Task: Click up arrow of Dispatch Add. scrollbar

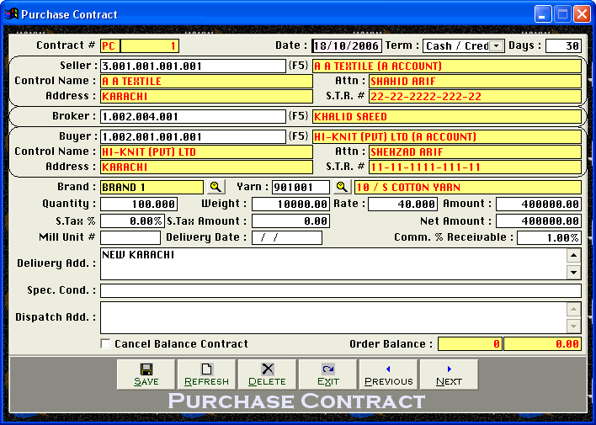Action: (x=573, y=310)
